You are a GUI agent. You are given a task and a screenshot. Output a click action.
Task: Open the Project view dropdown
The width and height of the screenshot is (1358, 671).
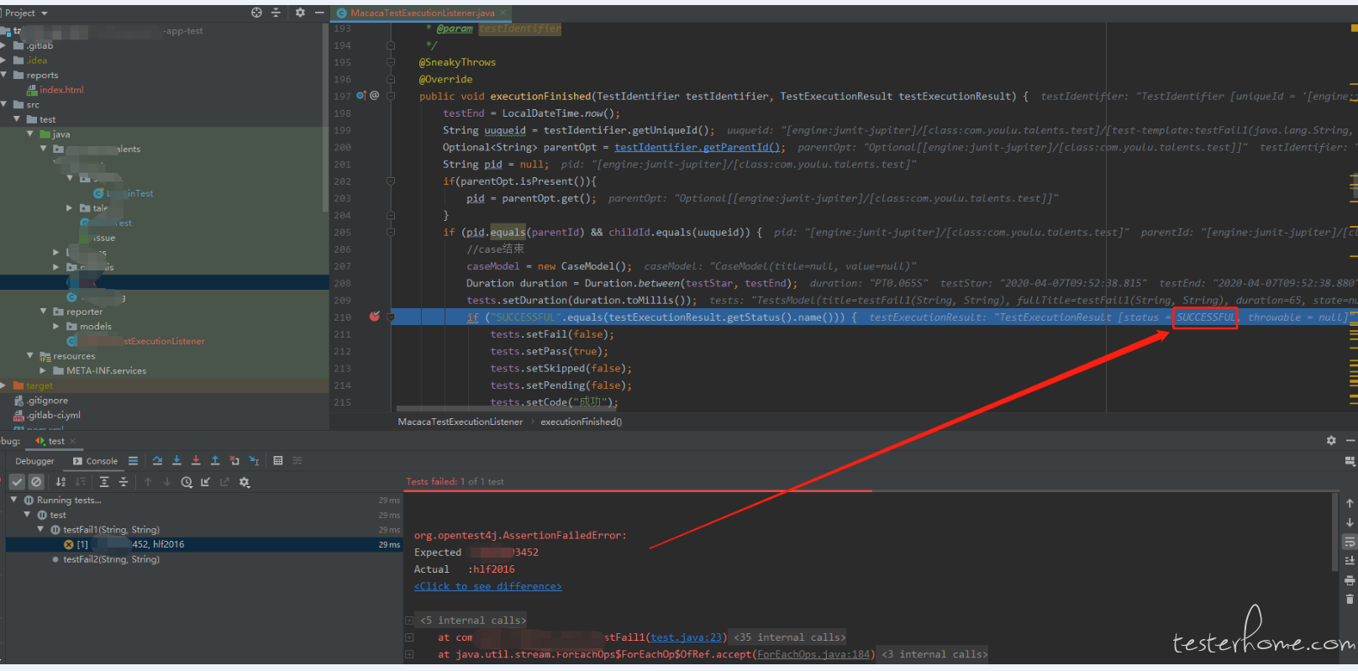pos(26,13)
